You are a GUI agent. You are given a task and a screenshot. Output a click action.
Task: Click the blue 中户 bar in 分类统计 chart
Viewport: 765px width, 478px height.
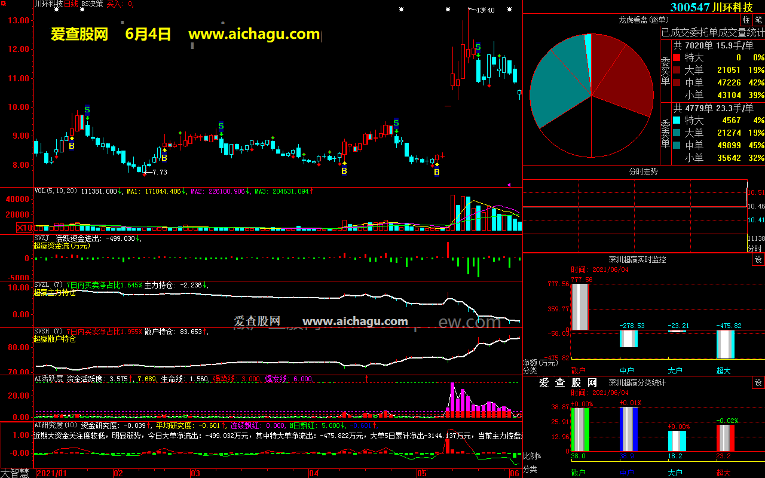point(629,429)
